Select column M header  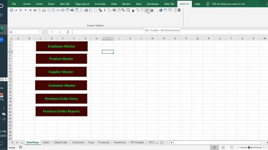[152, 38]
